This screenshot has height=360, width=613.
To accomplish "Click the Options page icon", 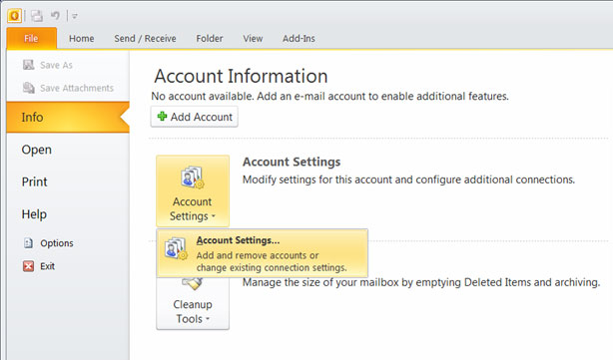I will (x=29, y=243).
